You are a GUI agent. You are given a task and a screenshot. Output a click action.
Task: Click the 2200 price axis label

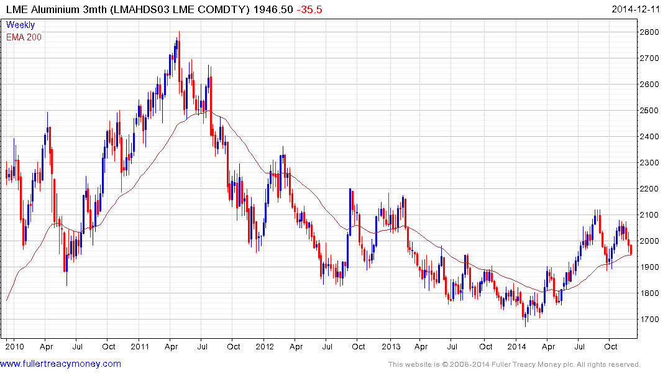click(649, 189)
